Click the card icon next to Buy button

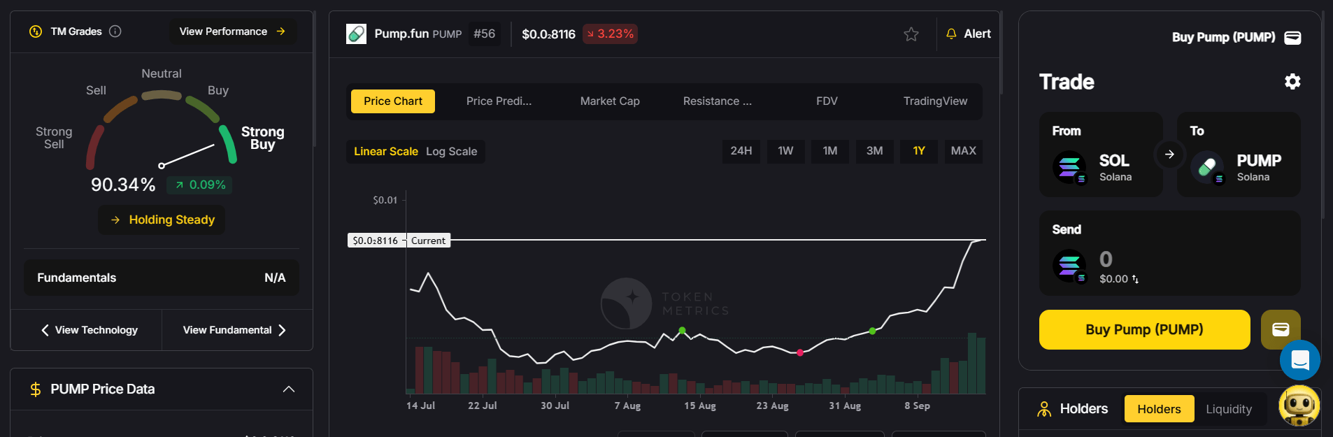click(x=1280, y=329)
